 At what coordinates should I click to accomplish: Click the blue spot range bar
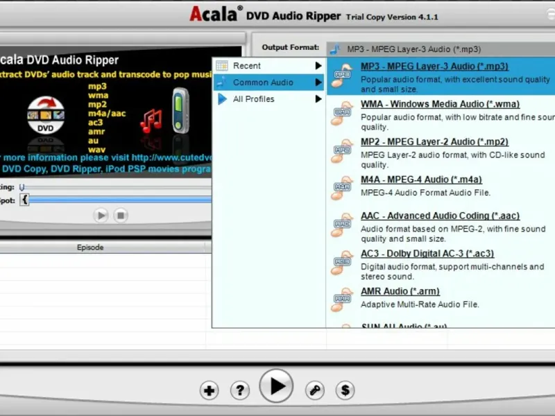pyautogui.click(x=120, y=200)
